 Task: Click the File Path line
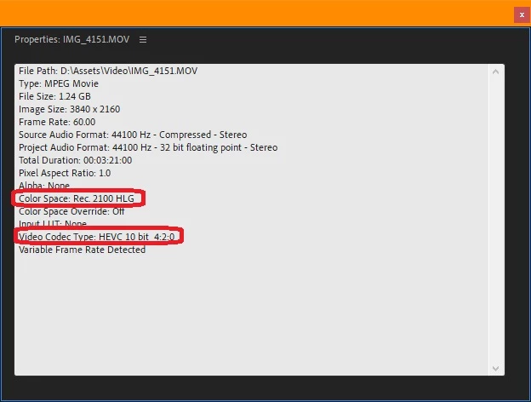point(108,71)
